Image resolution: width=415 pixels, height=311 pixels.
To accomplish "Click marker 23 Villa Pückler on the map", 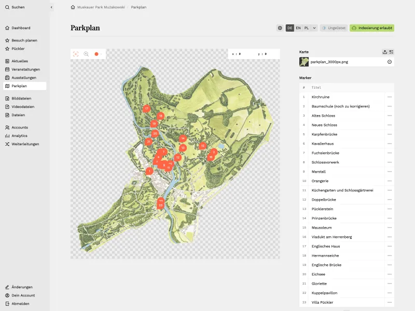I will (x=160, y=206).
